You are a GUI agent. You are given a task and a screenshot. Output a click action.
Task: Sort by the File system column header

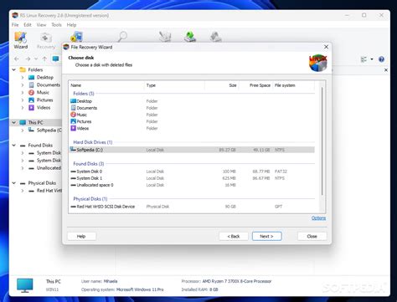[294, 85]
